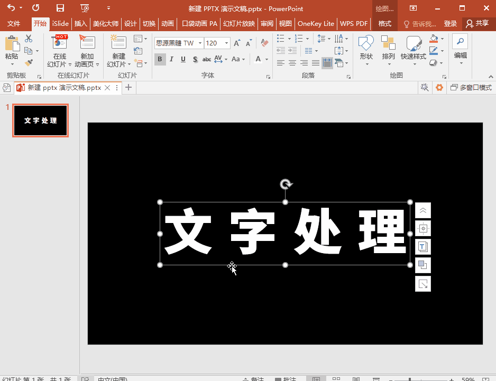Click the Redo icon in title bar
The height and width of the screenshot is (381, 496).
point(35,7)
